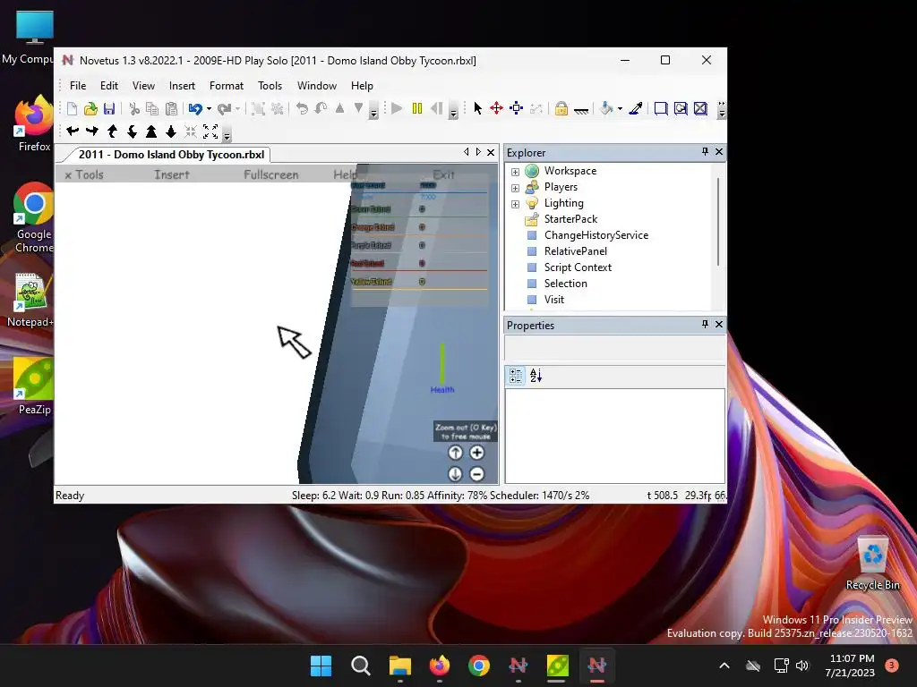
Task: Click the in-game Fullscreen button
Action: pos(270,174)
